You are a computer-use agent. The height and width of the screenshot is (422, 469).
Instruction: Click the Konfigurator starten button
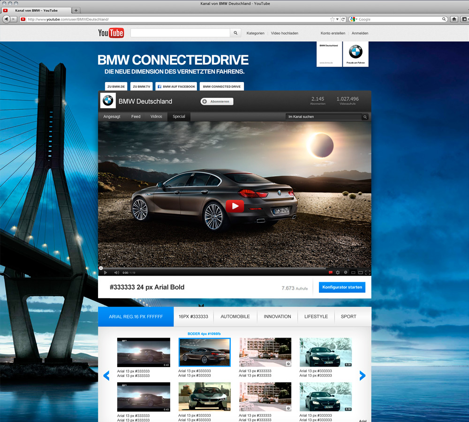click(342, 287)
